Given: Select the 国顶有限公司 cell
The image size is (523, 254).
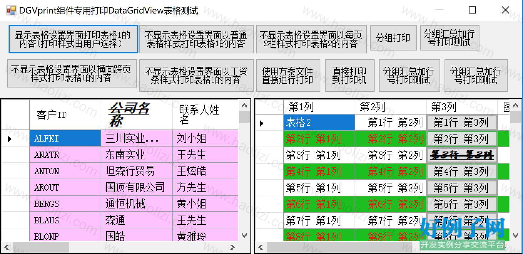Looking at the screenshot, I should coord(137,187).
